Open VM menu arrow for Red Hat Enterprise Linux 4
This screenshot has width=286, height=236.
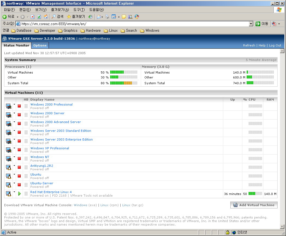[x=14, y=192]
